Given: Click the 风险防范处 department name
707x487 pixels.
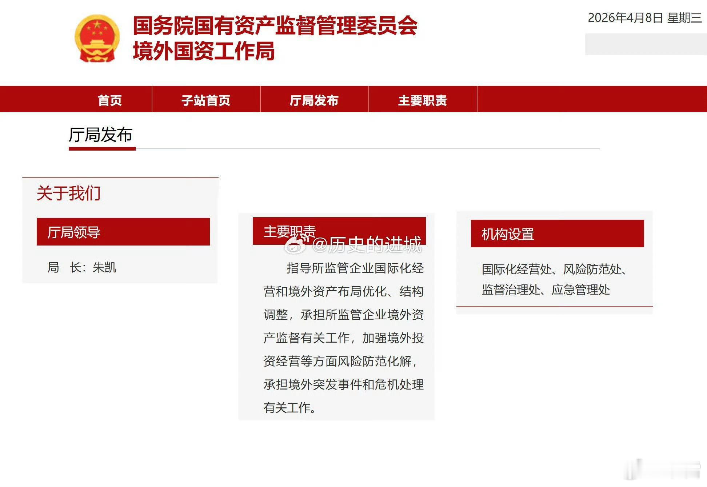Looking at the screenshot, I should pyautogui.click(x=592, y=269).
